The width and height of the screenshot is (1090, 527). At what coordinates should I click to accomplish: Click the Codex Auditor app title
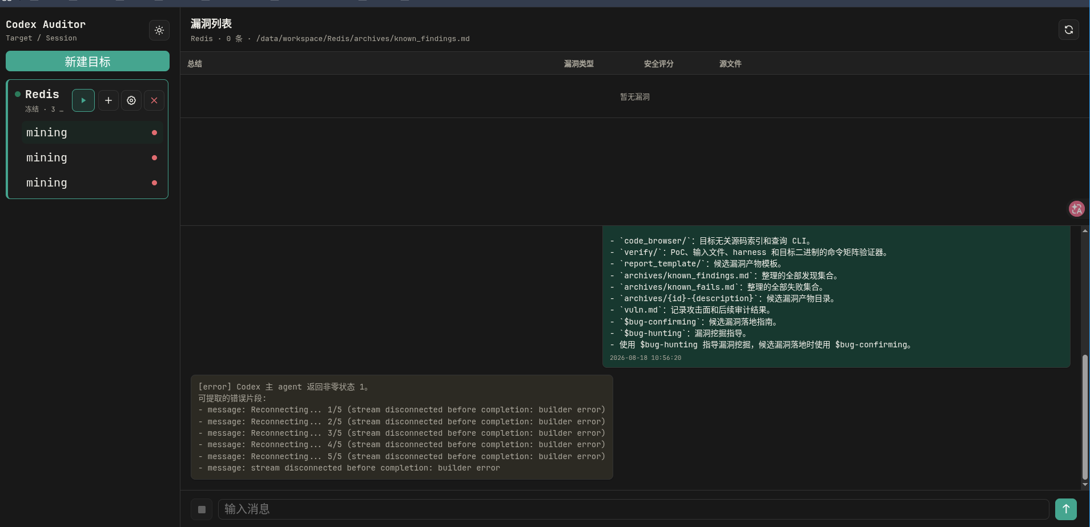(46, 25)
